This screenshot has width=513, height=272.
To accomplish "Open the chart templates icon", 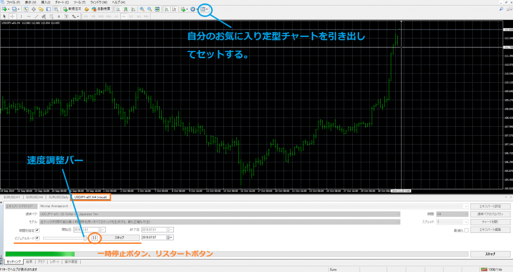I will coord(203,9).
